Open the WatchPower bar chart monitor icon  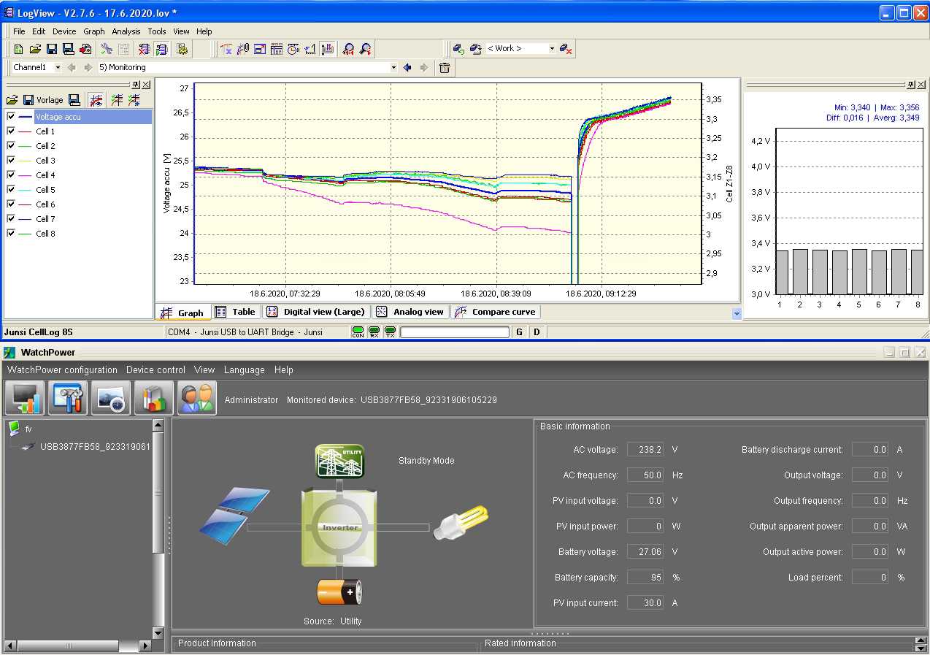coord(25,398)
